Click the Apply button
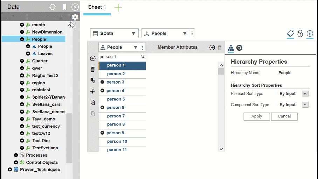Screen dimensions: 318x179 point(256,116)
